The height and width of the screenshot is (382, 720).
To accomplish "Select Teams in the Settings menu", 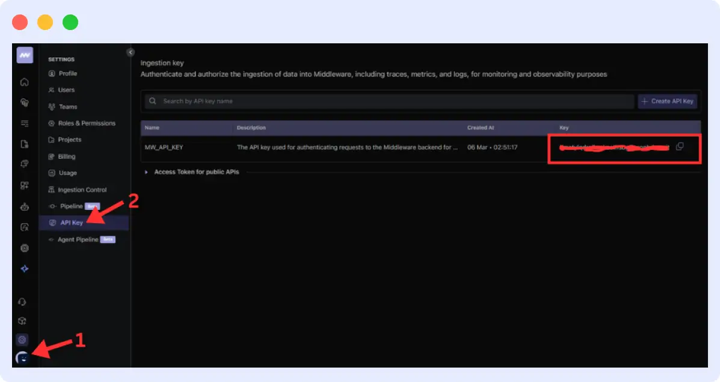I will point(68,106).
